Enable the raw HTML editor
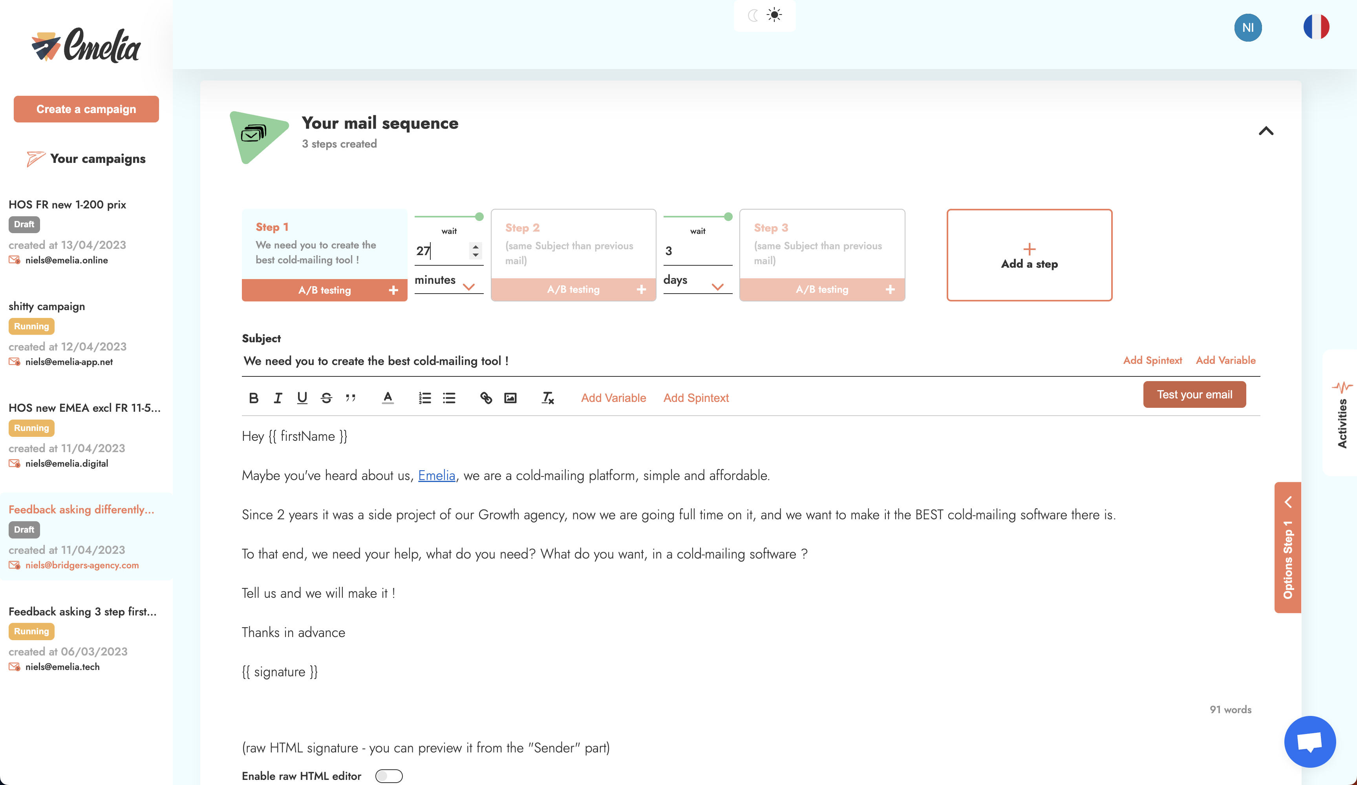Image resolution: width=1357 pixels, height=785 pixels. click(x=389, y=776)
